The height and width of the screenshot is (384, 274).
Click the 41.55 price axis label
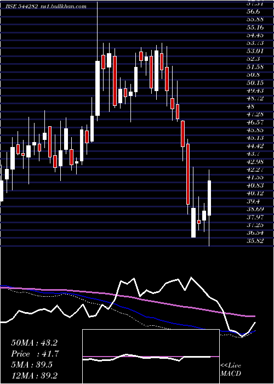pyautogui.click(x=255, y=178)
